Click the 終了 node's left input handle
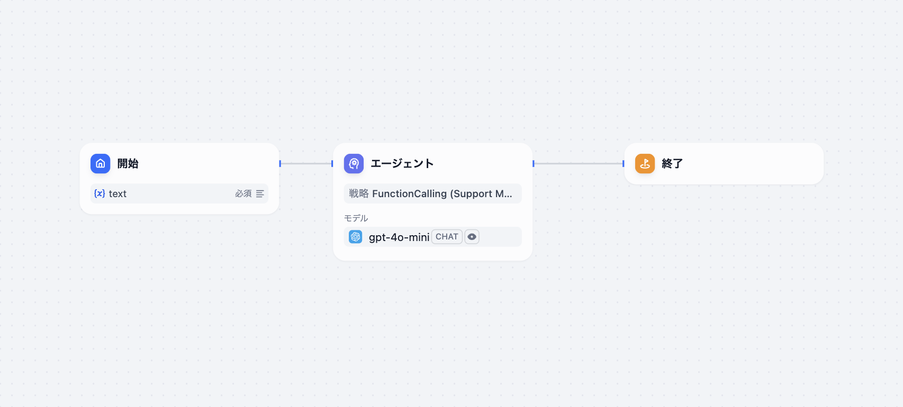The height and width of the screenshot is (407, 903). tap(624, 163)
